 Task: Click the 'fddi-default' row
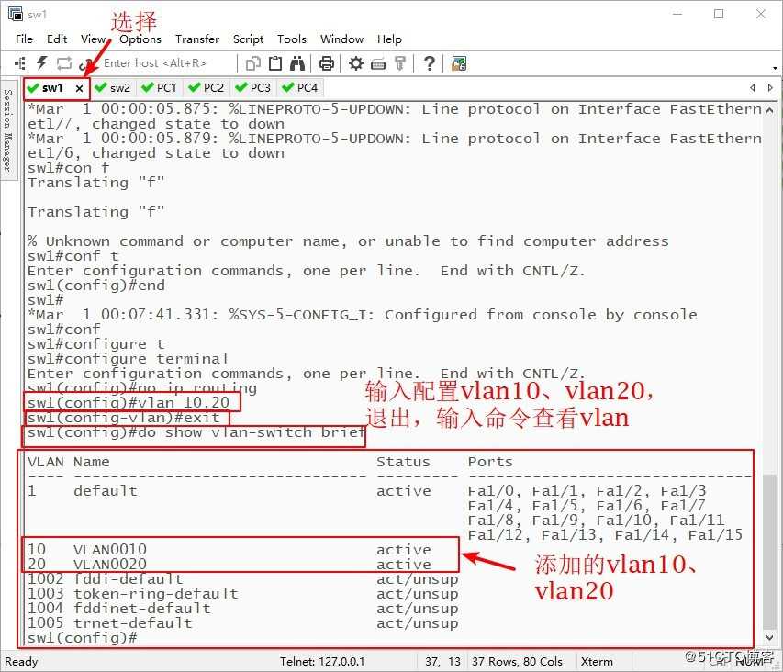[x=242, y=578]
